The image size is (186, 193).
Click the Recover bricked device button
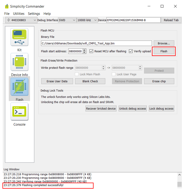point(101,109)
